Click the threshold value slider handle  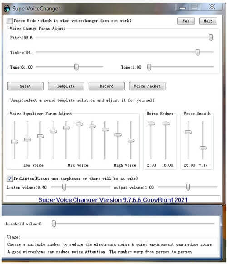pos(54,224)
